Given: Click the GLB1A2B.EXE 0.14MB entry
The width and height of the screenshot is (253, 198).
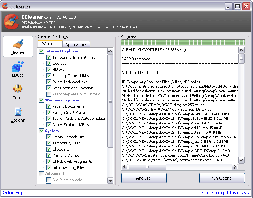Looking at the screenshot, I should [175, 118].
